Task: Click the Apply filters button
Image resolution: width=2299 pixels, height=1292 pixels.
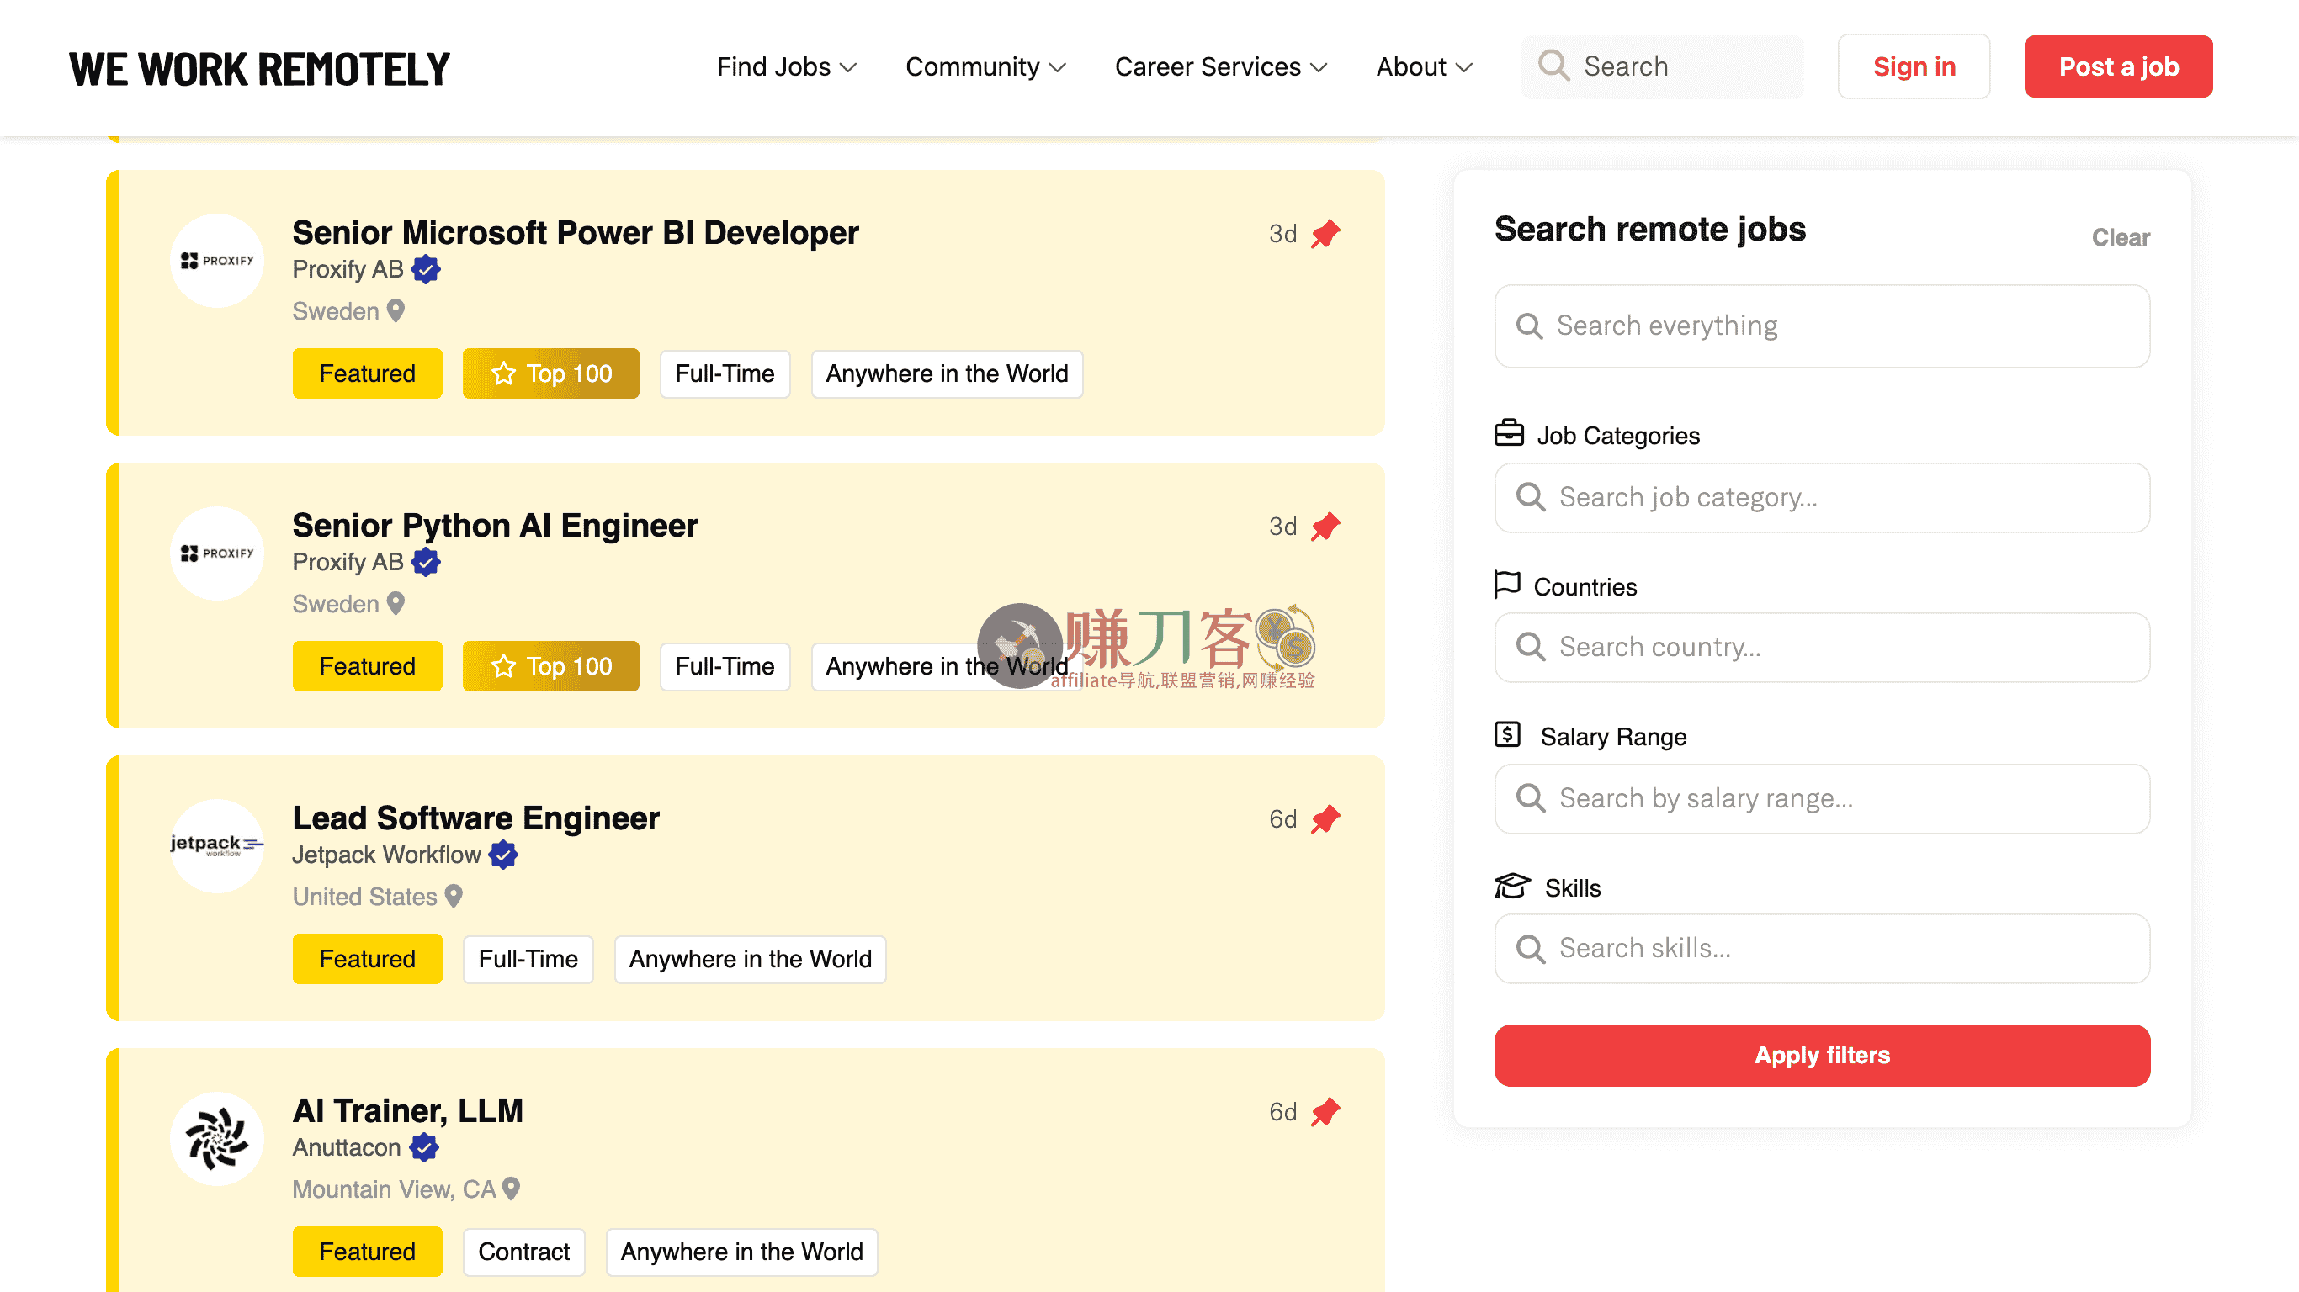Action: point(1822,1056)
